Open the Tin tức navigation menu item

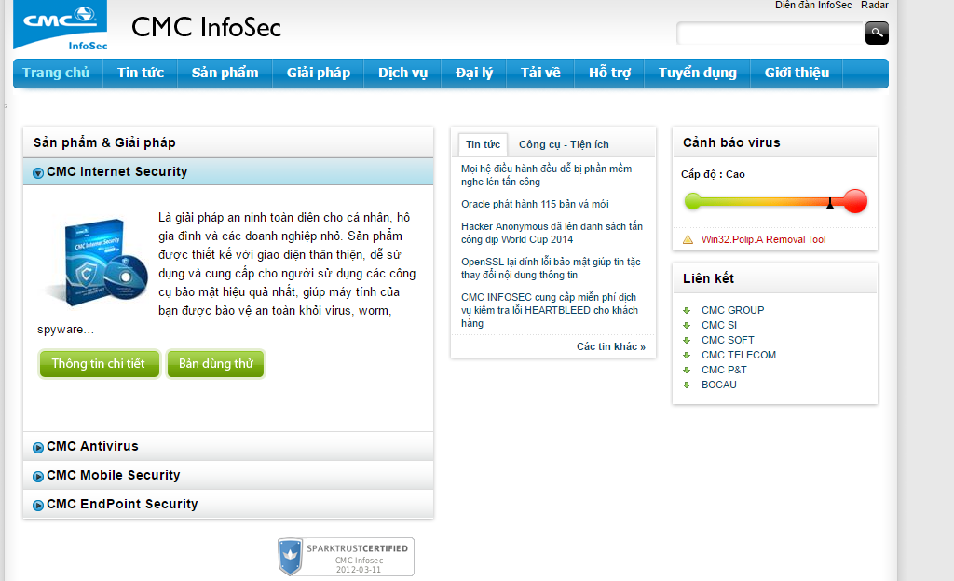(x=141, y=73)
